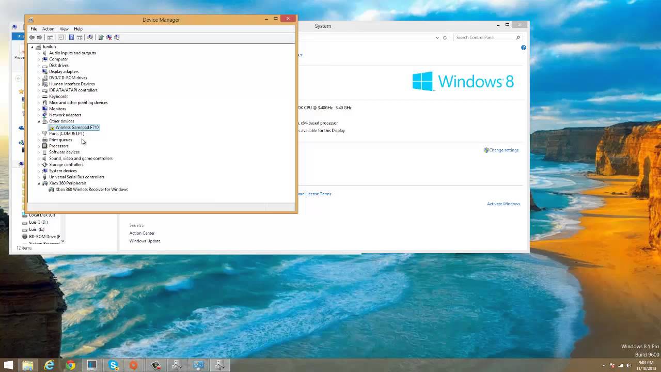Select System devices category
This screenshot has width=661, height=372.
click(x=63, y=171)
